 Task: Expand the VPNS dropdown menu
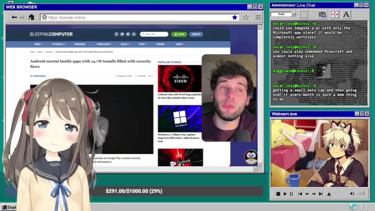pos(142,44)
